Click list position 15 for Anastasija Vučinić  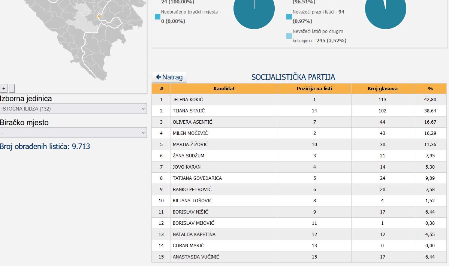(x=314, y=257)
